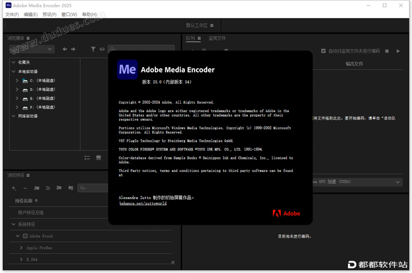412x273 pixels.
Task: Open the preset settings sliders icon
Action: (x=48, y=188)
